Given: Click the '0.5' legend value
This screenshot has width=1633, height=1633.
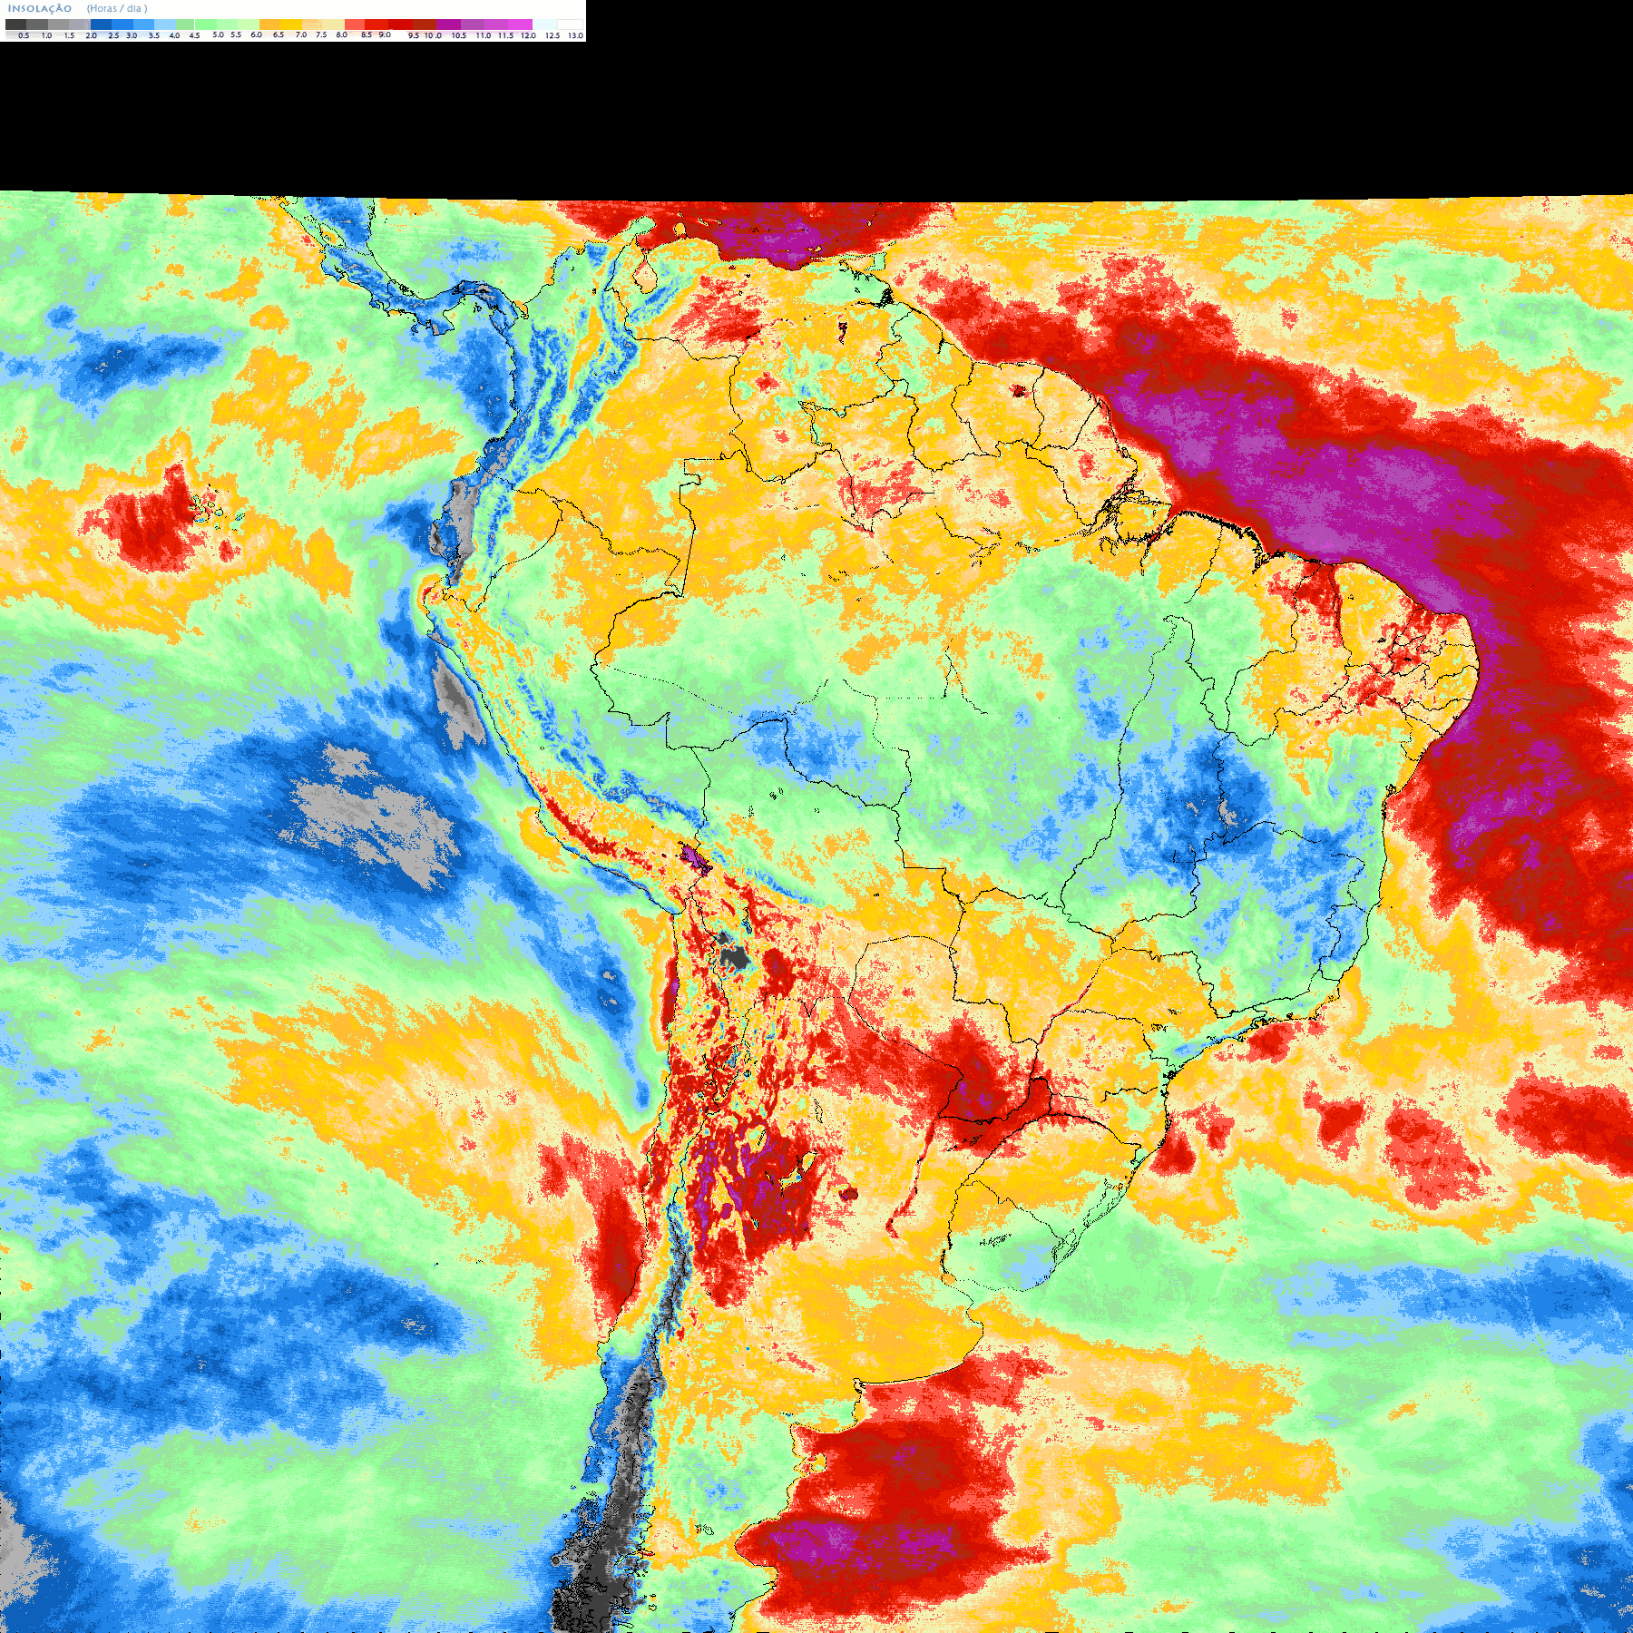Looking at the screenshot, I should [24, 35].
